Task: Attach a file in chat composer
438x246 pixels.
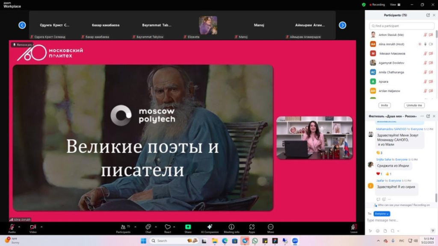Action: [x=385, y=231]
